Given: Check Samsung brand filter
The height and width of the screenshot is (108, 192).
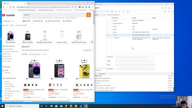Looking at the screenshot, I should [3, 73].
